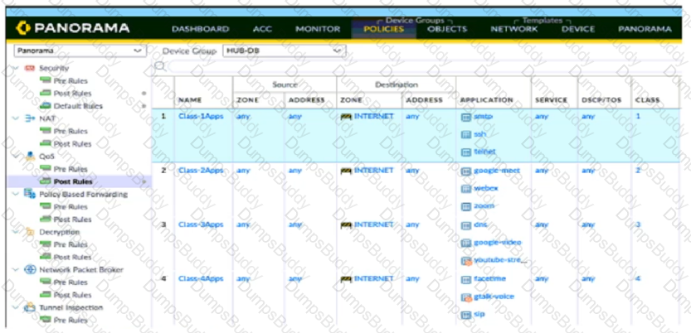Click the facetime application icon
The width and height of the screenshot is (691, 333).
[x=466, y=279]
